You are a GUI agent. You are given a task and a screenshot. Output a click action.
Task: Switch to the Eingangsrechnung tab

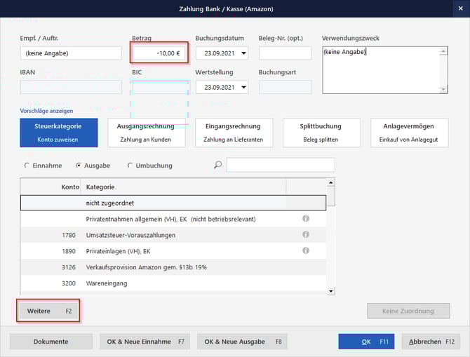coord(234,133)
